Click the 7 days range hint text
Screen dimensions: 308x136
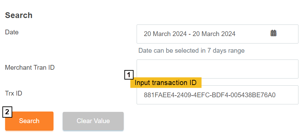(191, 51)
